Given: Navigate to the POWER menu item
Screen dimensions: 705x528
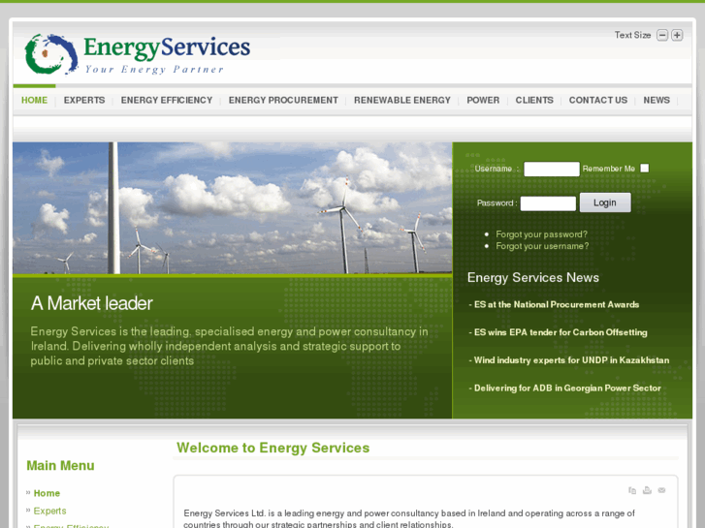Looking at the screenshot, I should click(x=483, y=100).
